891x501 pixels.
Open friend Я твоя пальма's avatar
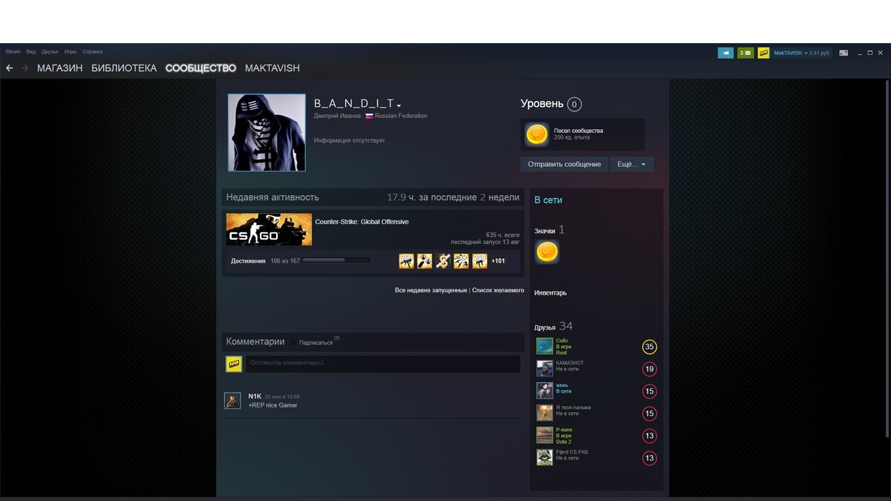(x=545, y=413)
